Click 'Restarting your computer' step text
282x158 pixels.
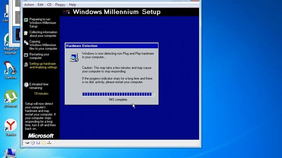coord(39,56)
